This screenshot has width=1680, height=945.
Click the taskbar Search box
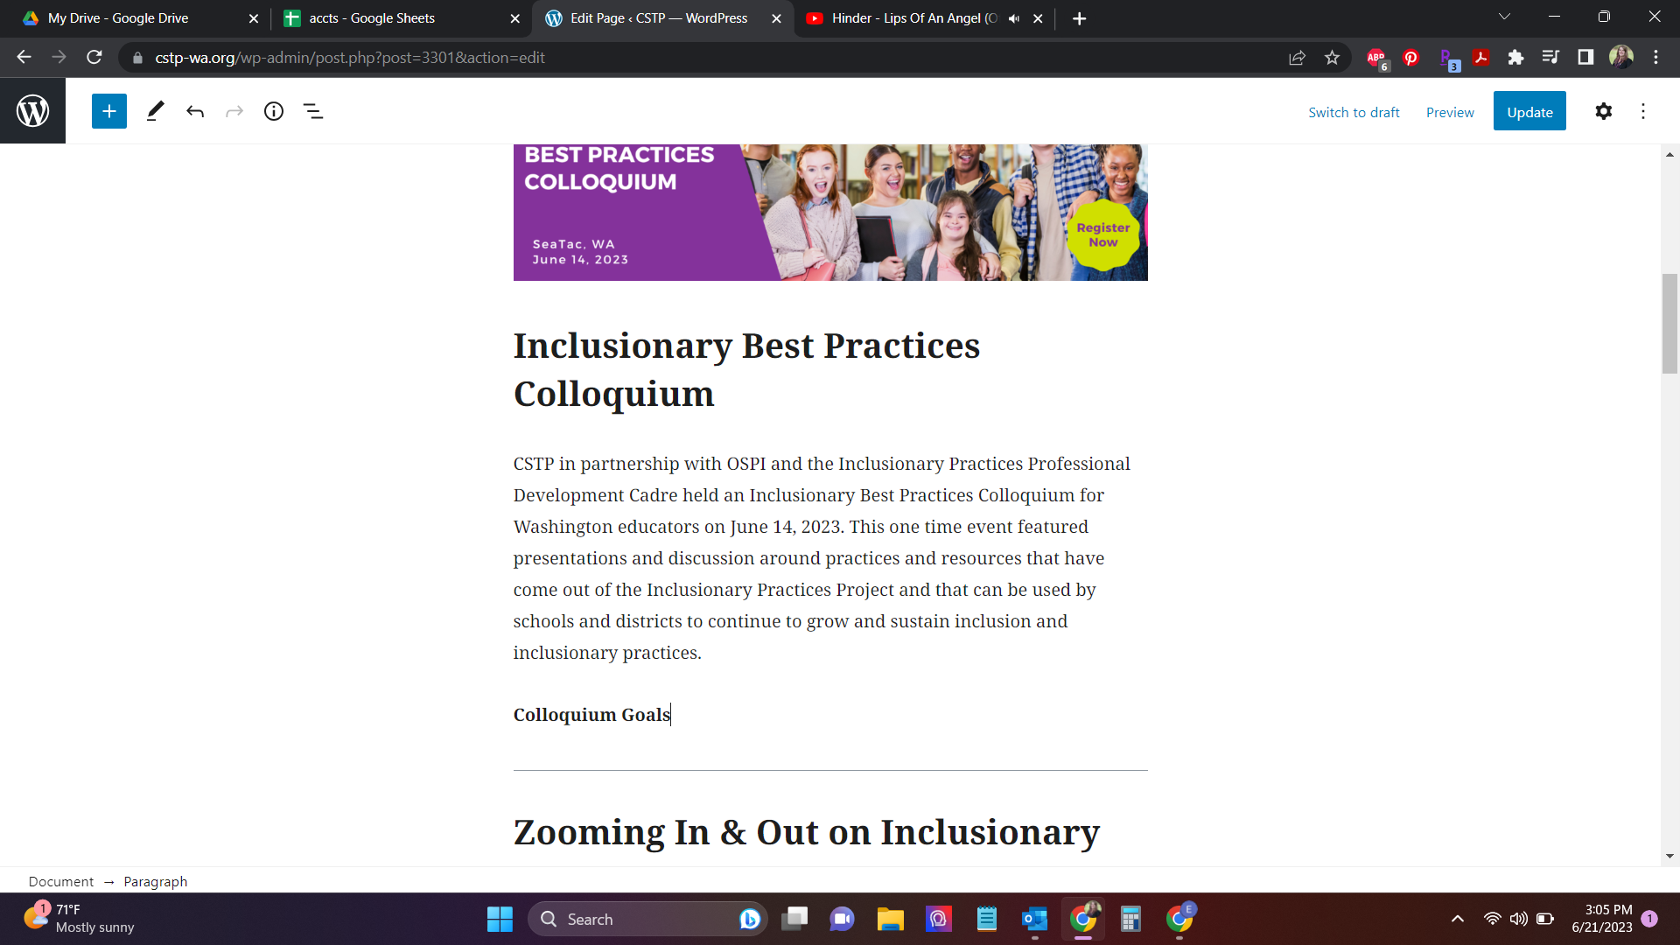(647, 919)
